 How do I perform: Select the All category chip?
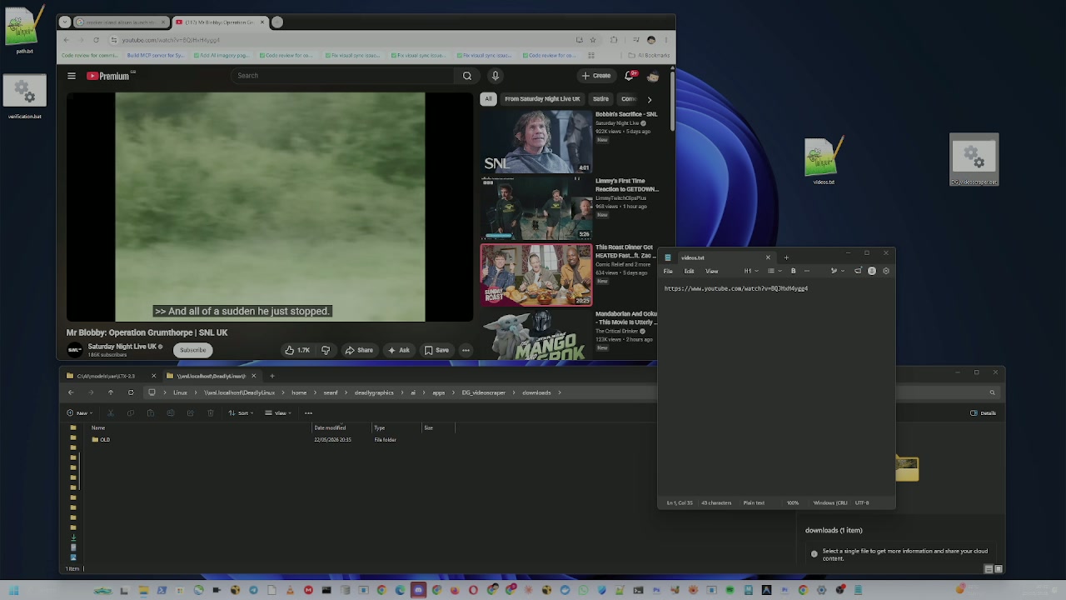tap(489, 99)
